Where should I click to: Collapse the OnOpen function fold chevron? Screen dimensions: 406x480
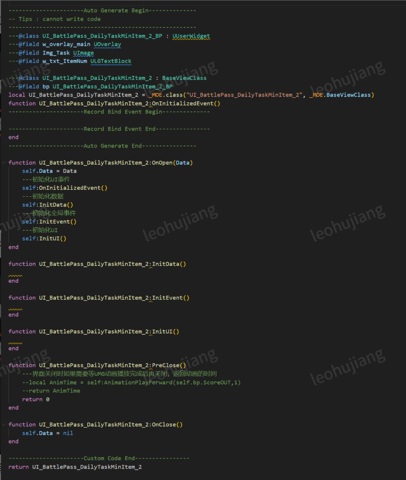tap(3, 162)
